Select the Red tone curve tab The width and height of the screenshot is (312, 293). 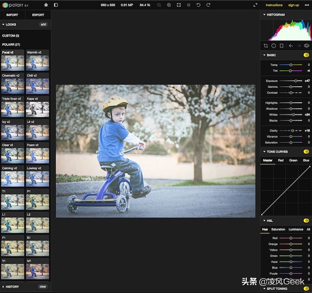281,160
